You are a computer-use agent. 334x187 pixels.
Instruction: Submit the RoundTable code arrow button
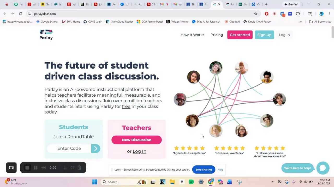pos(96,148)
